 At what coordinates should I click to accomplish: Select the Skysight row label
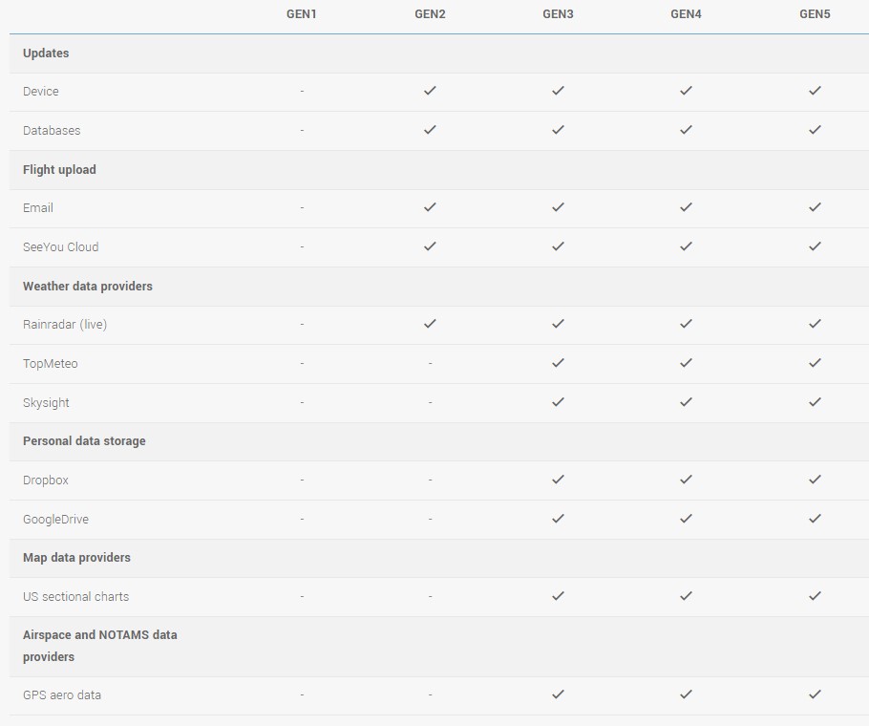coord(46,403)
